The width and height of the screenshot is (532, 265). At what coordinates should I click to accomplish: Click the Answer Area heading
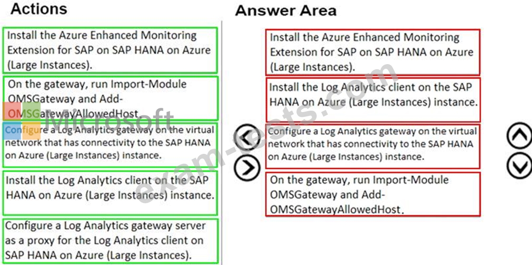coord(286,10)
